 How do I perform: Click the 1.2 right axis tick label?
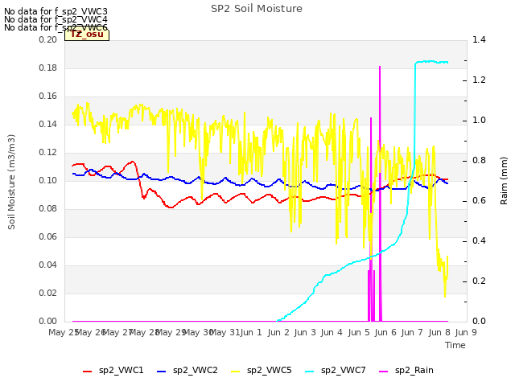click(479, 80)
